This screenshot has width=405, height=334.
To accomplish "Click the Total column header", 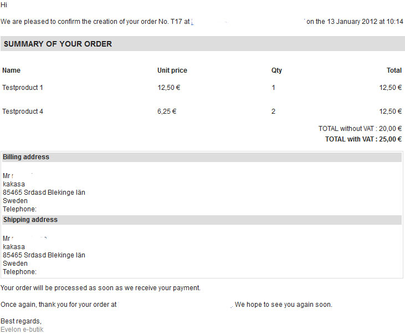I will tap(394, 70).
